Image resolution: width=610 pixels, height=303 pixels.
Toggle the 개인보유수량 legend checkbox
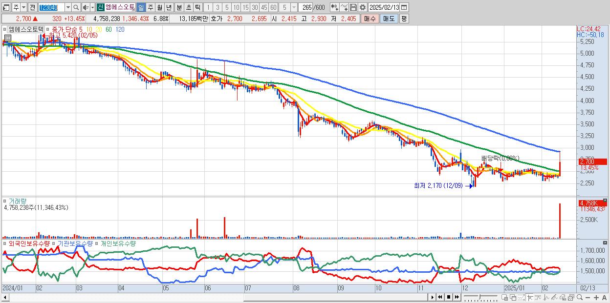click(97, 243)
